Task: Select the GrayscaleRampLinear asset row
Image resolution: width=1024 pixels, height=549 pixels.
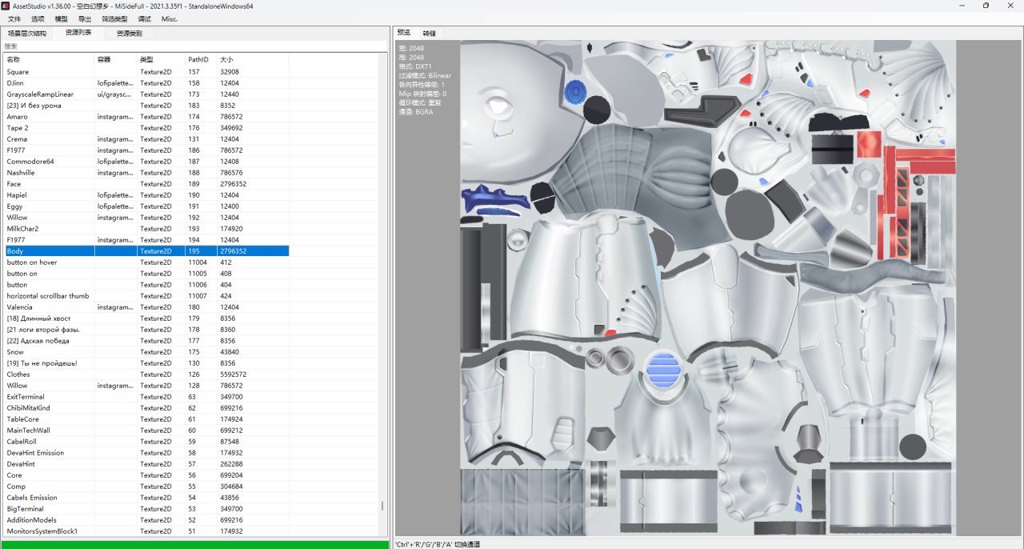Action: click(146, 94)
